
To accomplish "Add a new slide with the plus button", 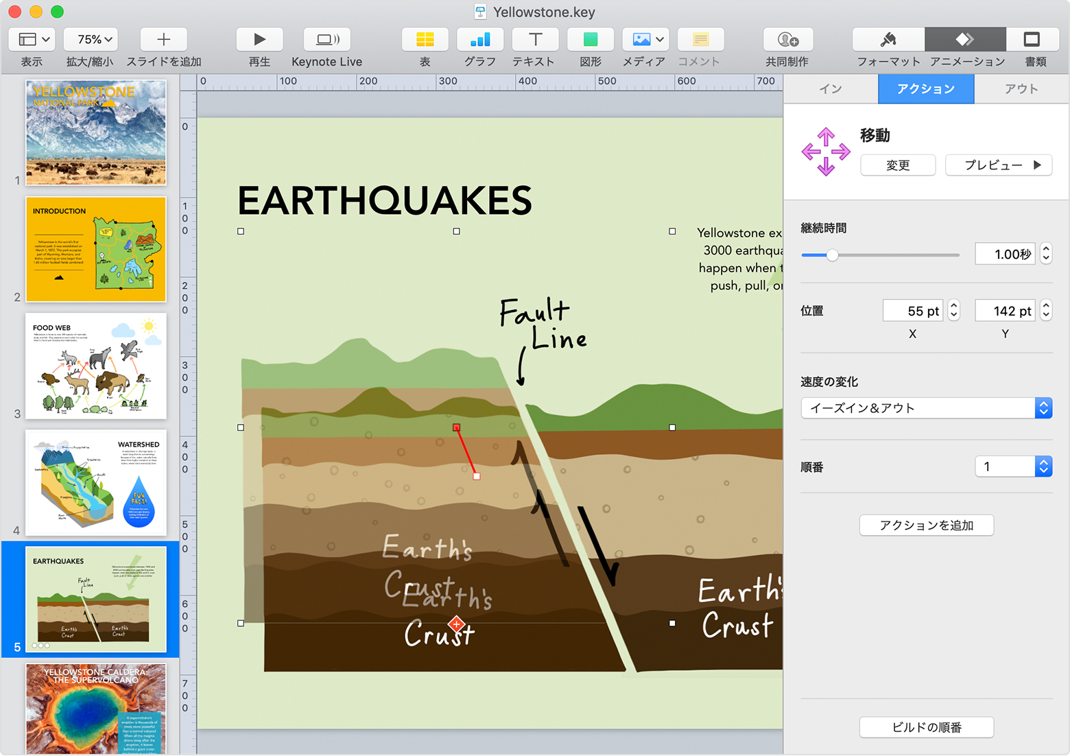I will (x=163, y=39).
